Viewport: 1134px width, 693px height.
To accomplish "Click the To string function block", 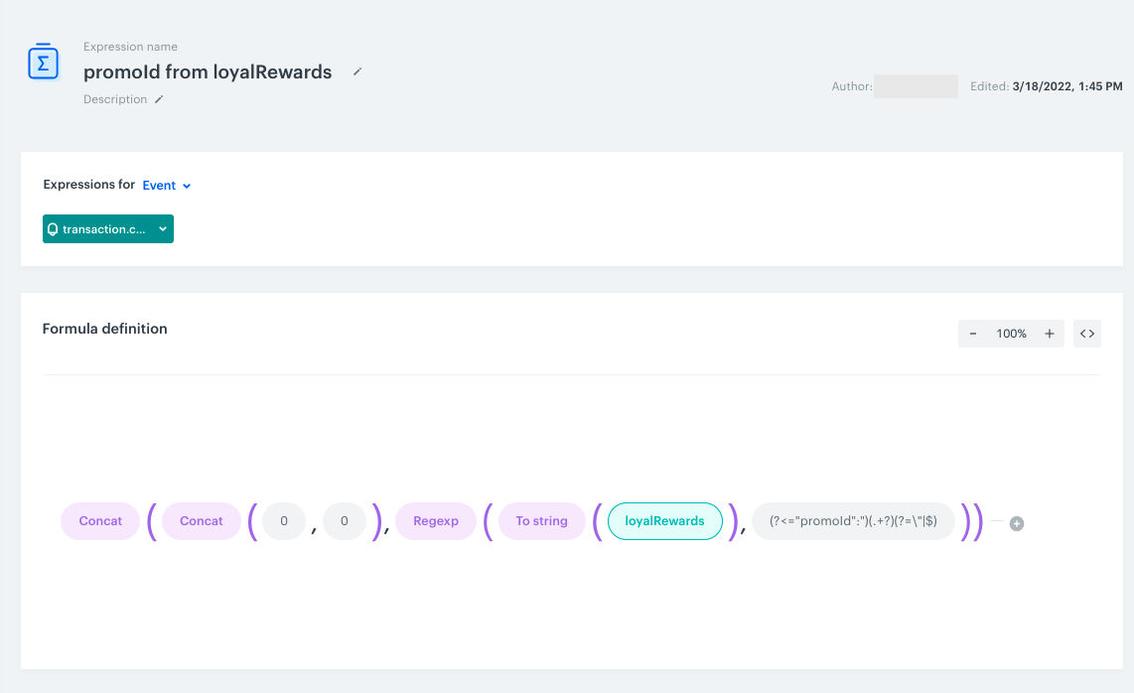I will coord(541,520).
